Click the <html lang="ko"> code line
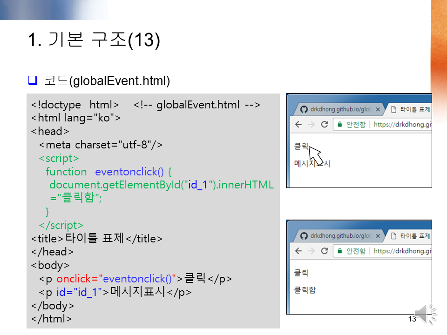 (x=76, y=118)
